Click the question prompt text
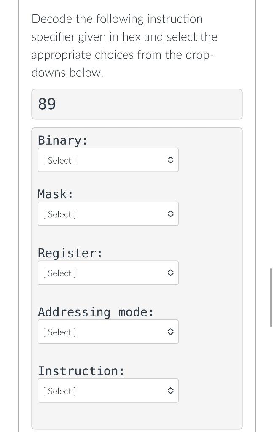The width and height of the screenshot is (274, 432). point(124,45)
